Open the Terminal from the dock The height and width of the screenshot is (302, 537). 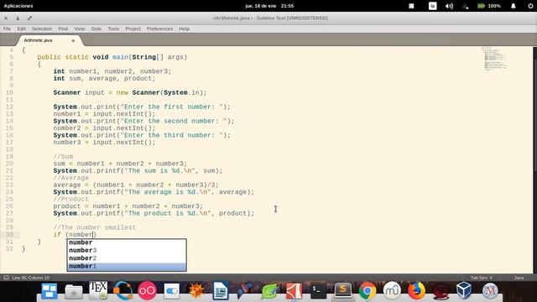(x=318, y=291)
